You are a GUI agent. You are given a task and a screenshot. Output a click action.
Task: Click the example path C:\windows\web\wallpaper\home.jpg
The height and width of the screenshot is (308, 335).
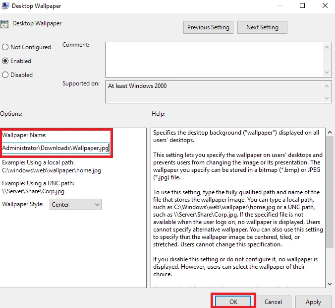pos(52,170)
